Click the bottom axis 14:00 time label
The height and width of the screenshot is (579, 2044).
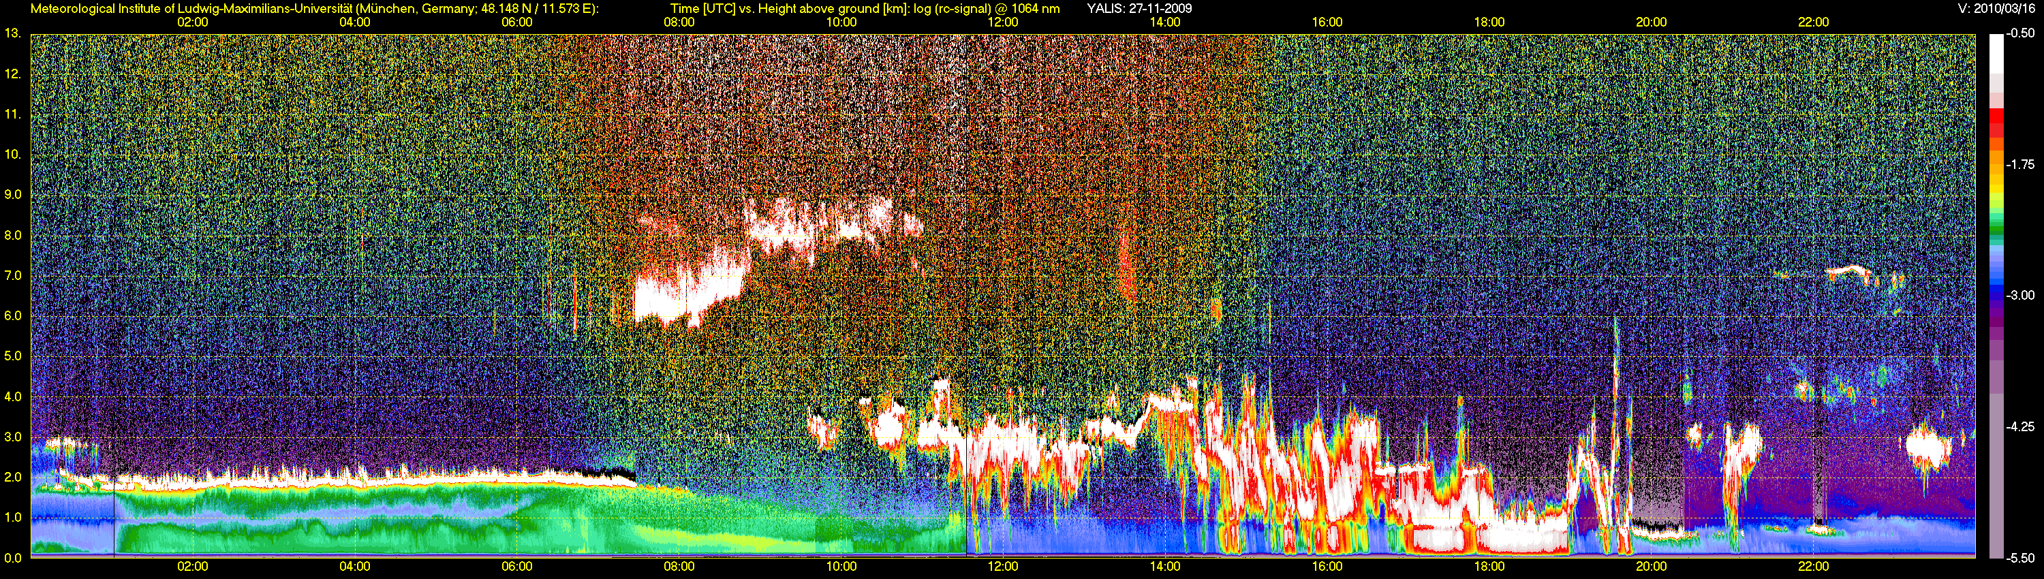click(x=1165, y=566)
